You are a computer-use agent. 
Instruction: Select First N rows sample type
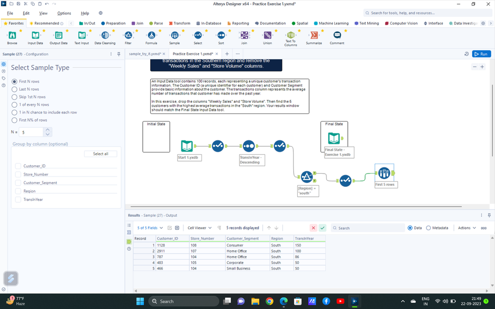click(x=14, y=82)
